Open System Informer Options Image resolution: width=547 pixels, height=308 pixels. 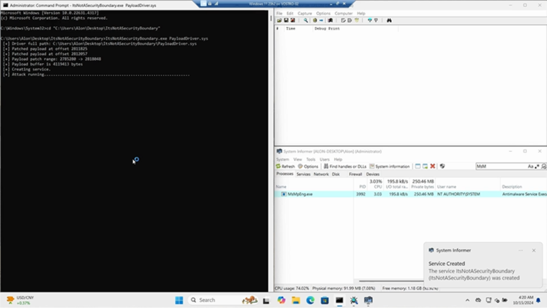[308, 166]
